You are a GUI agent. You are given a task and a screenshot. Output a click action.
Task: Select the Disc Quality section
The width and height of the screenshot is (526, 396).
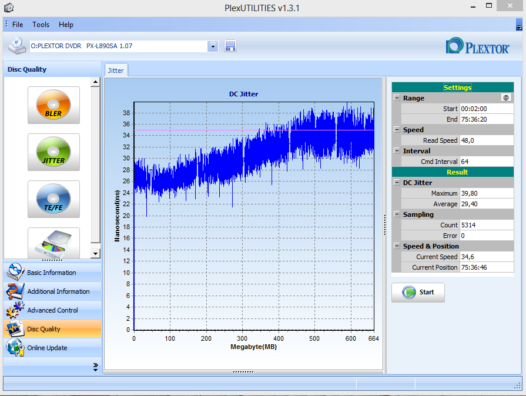[52, 328]
